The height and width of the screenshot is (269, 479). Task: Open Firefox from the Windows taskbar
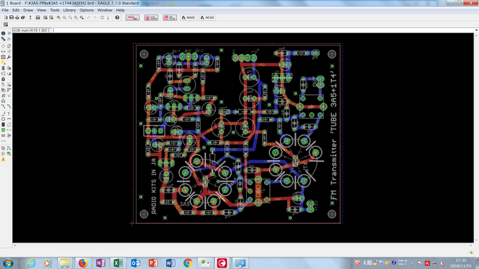pos(82,262)
